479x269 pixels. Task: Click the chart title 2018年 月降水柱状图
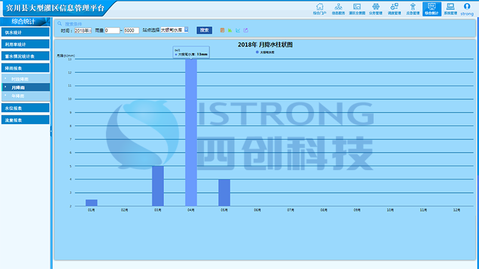(x=265, y=44)
